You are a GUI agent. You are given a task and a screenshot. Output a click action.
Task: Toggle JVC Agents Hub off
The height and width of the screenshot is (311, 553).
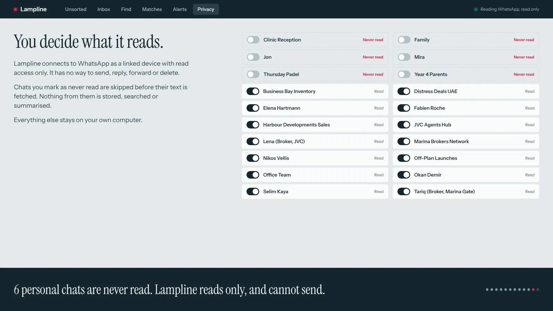(x=404, y=125)
